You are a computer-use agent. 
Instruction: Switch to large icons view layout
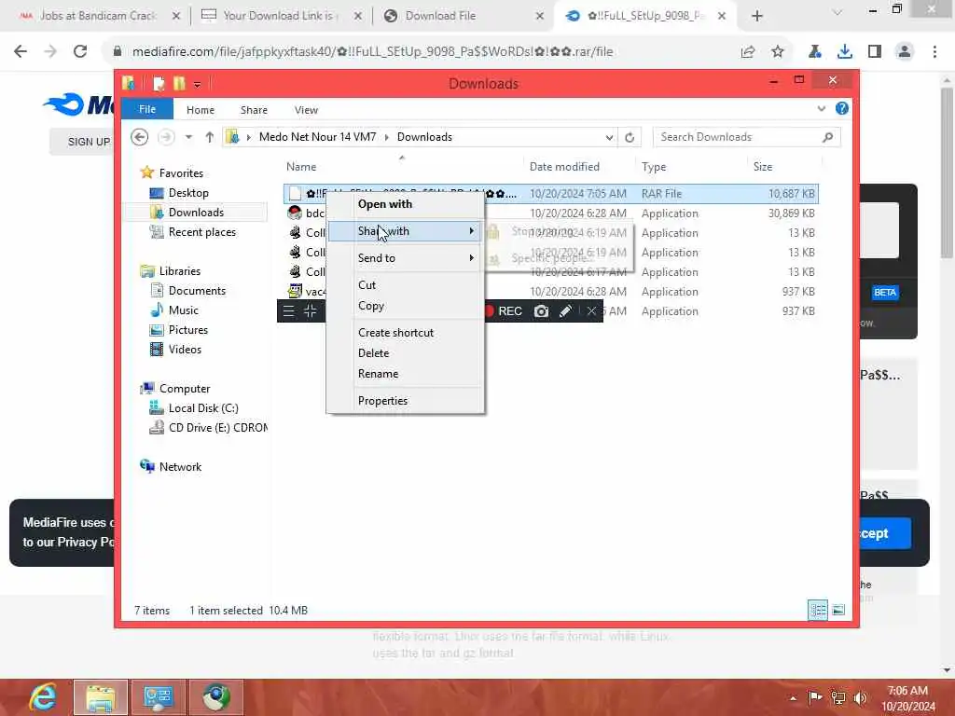tap(838, 610)
